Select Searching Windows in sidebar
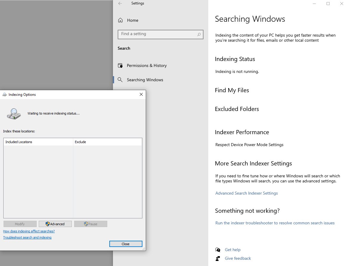 click(145, 80)
